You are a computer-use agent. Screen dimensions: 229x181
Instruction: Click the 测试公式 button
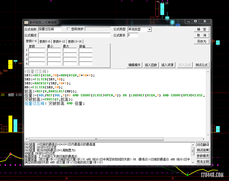point(201,65)
